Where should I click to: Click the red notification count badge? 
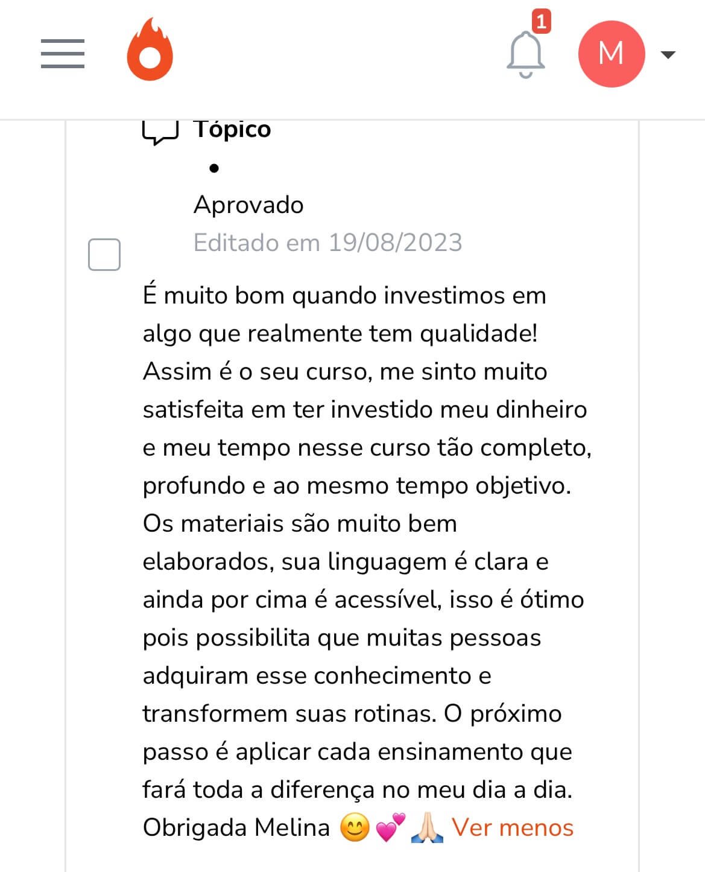(x=541, y=22)
